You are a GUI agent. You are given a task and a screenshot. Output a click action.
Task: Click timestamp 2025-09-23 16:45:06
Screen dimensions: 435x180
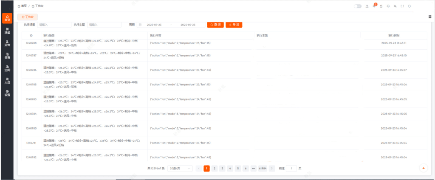[394, 84]
